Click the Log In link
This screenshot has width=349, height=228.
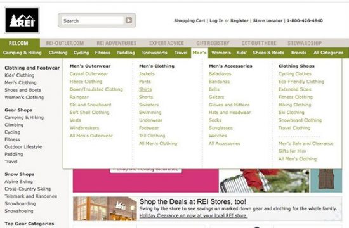216,20
